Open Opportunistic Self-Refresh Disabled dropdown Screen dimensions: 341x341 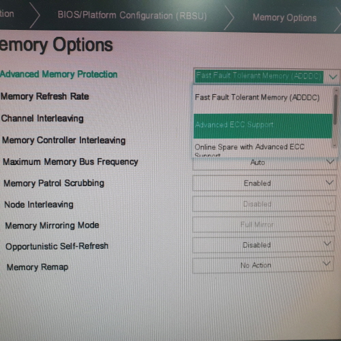click(x=263, y=245)
